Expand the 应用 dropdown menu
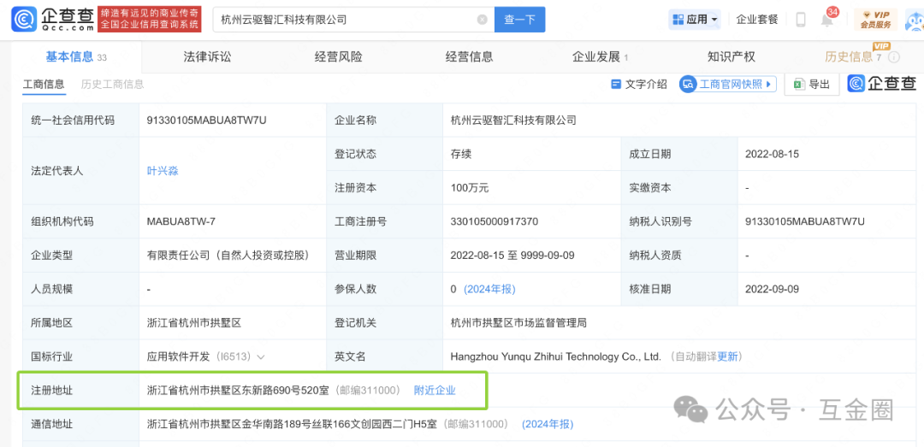Viewport: 924px width, 447px height. pyautogui.click(x=695, y=20)
